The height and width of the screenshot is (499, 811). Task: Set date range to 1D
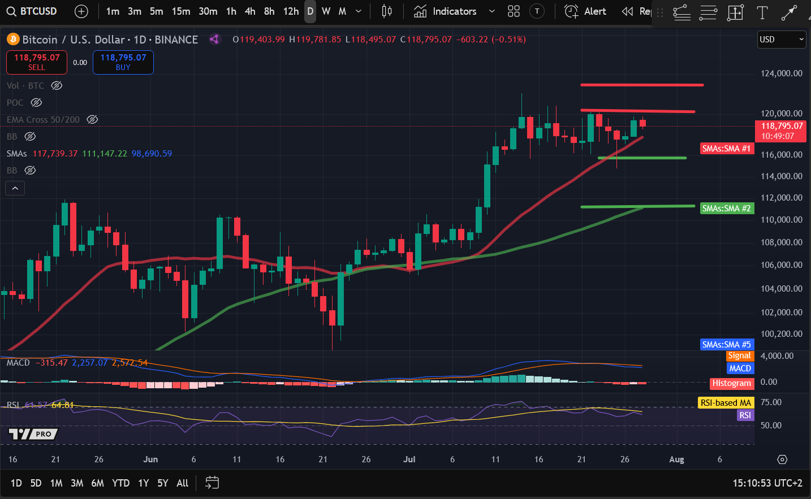tap(16, 483)
